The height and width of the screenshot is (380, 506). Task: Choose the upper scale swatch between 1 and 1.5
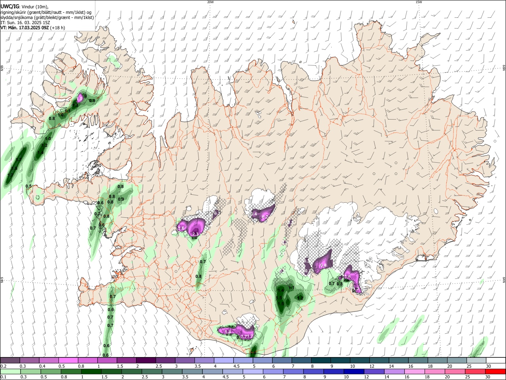(107, 360)
